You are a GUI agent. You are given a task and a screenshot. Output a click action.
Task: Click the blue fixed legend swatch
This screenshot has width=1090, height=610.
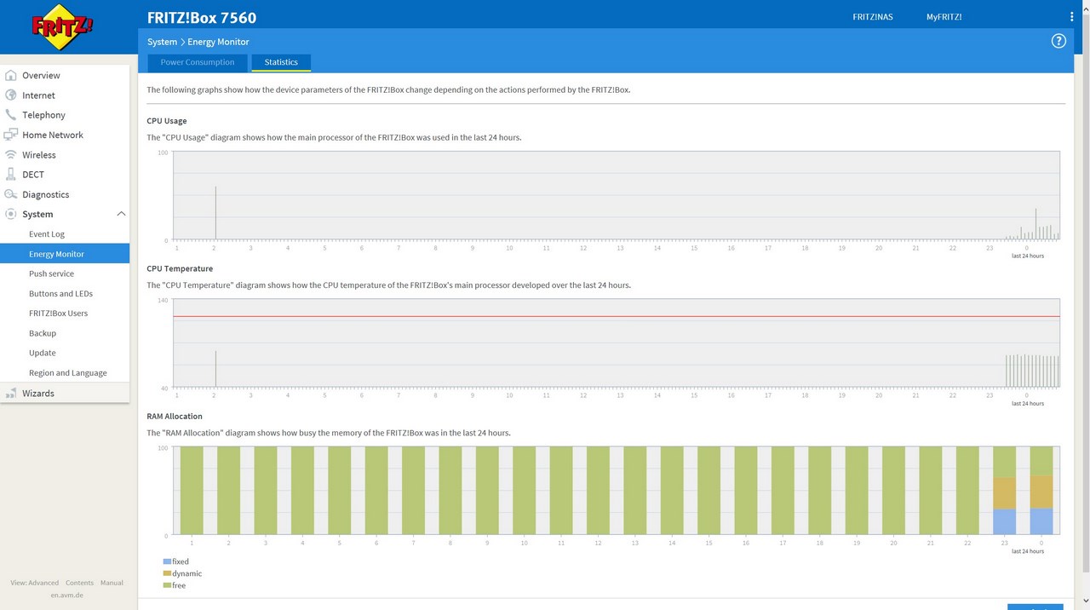pos(166,561)
